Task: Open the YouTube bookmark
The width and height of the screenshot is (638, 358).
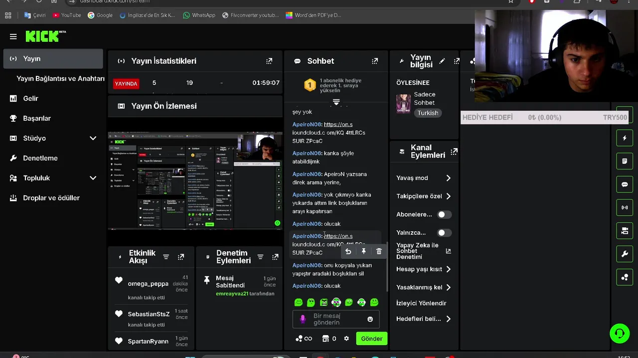Action: click(67, 15)
